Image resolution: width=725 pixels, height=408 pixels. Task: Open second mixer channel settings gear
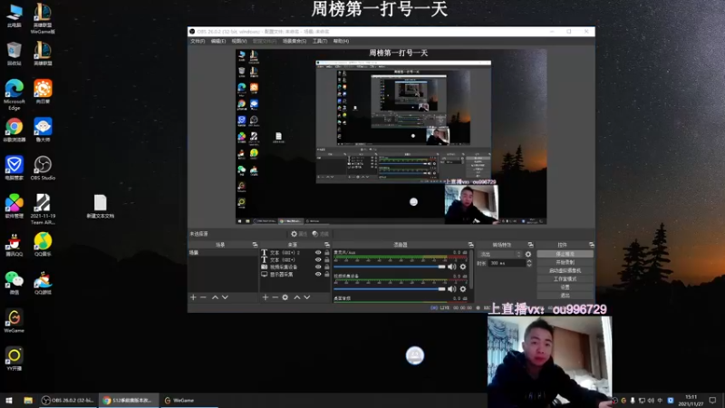[463, 289]
